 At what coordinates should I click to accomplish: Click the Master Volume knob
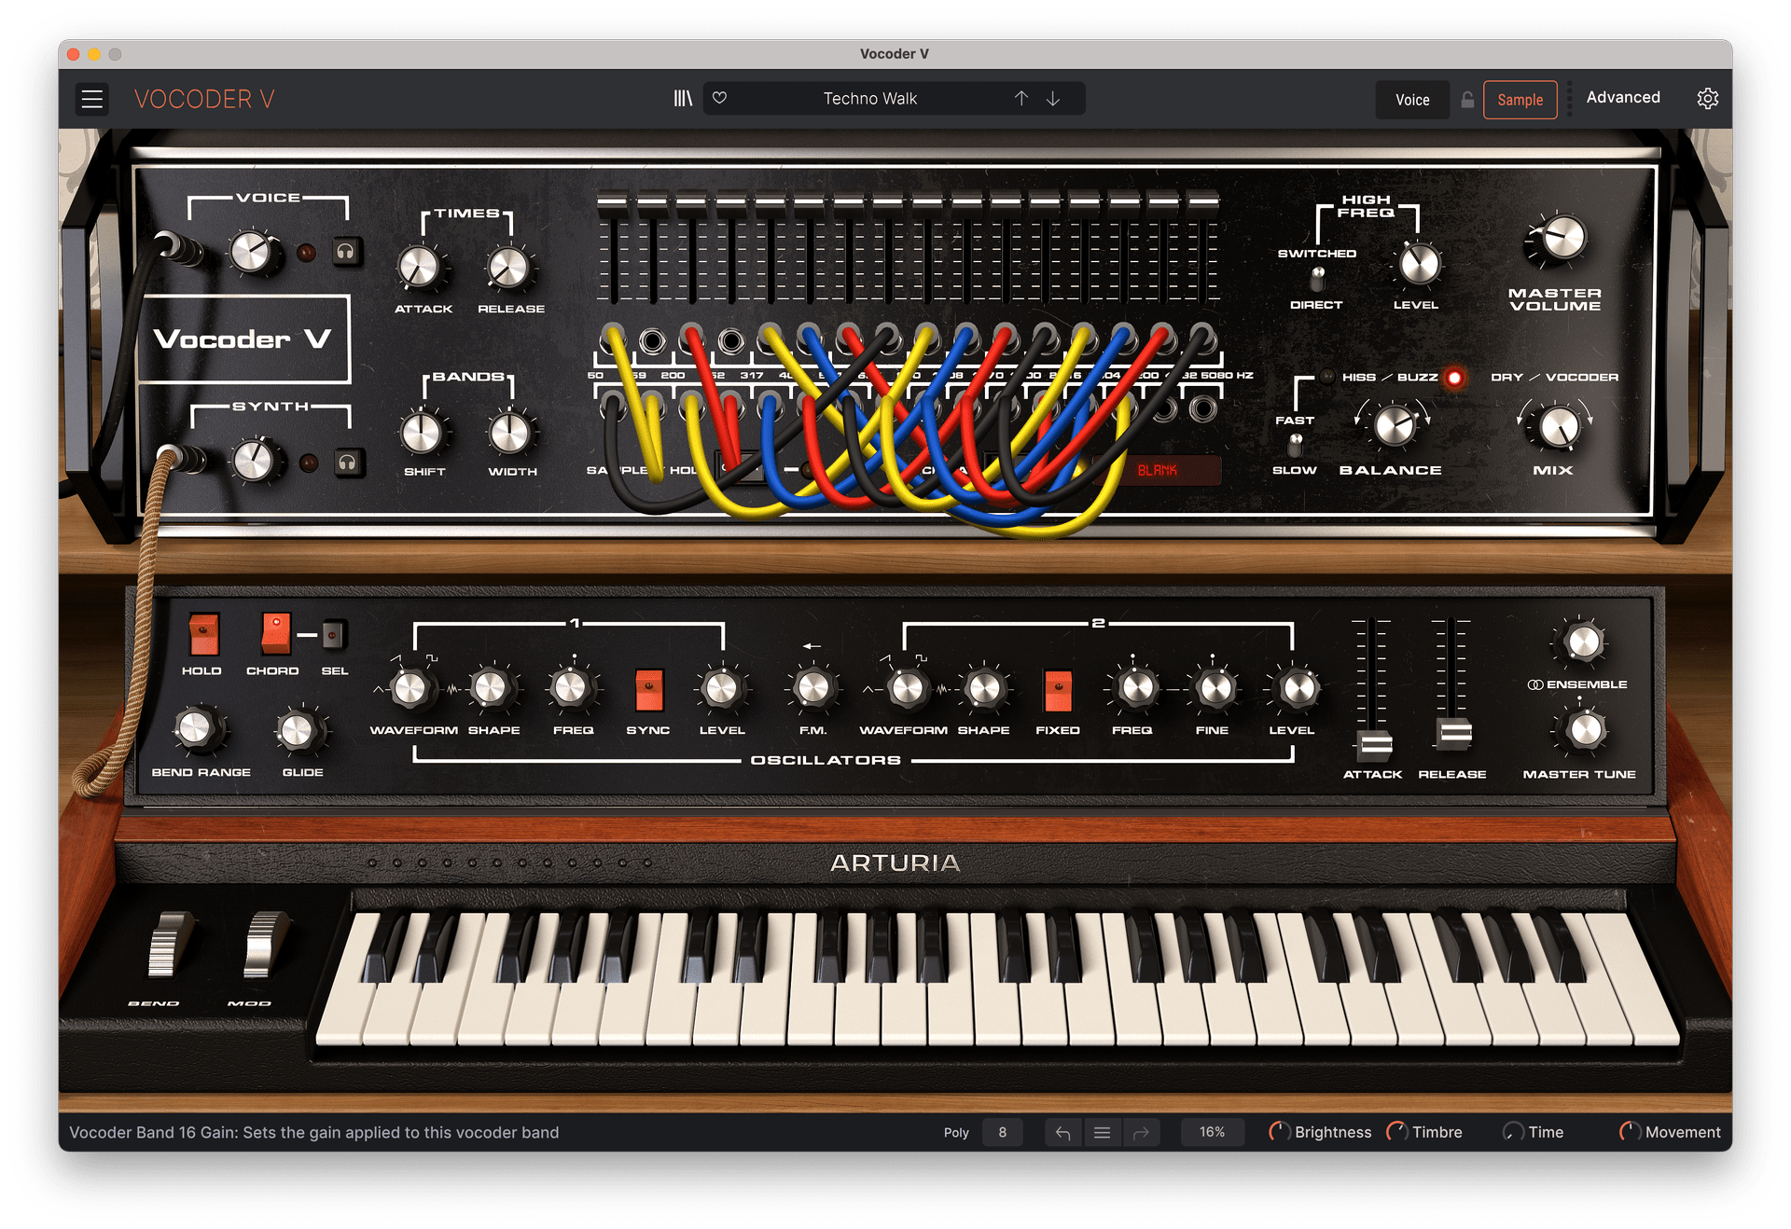[x=1562, y=238]
